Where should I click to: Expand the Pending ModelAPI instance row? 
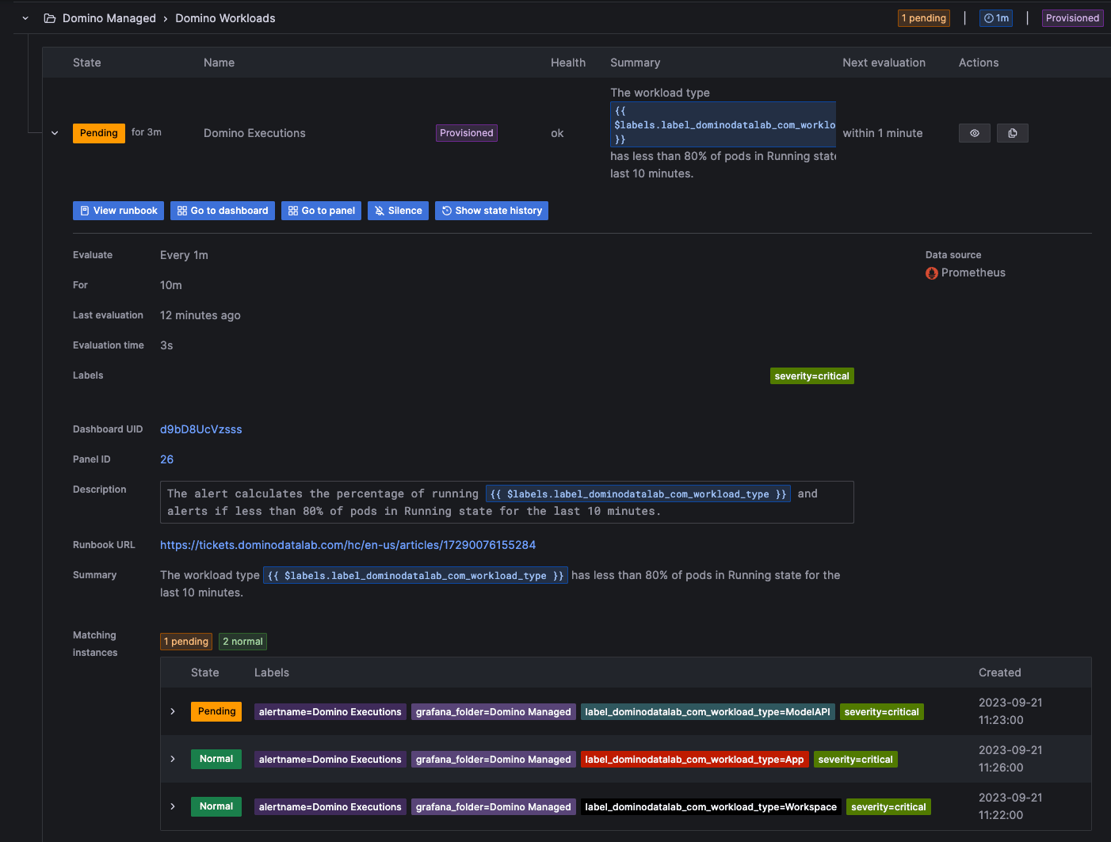click(x=173, y=711)
